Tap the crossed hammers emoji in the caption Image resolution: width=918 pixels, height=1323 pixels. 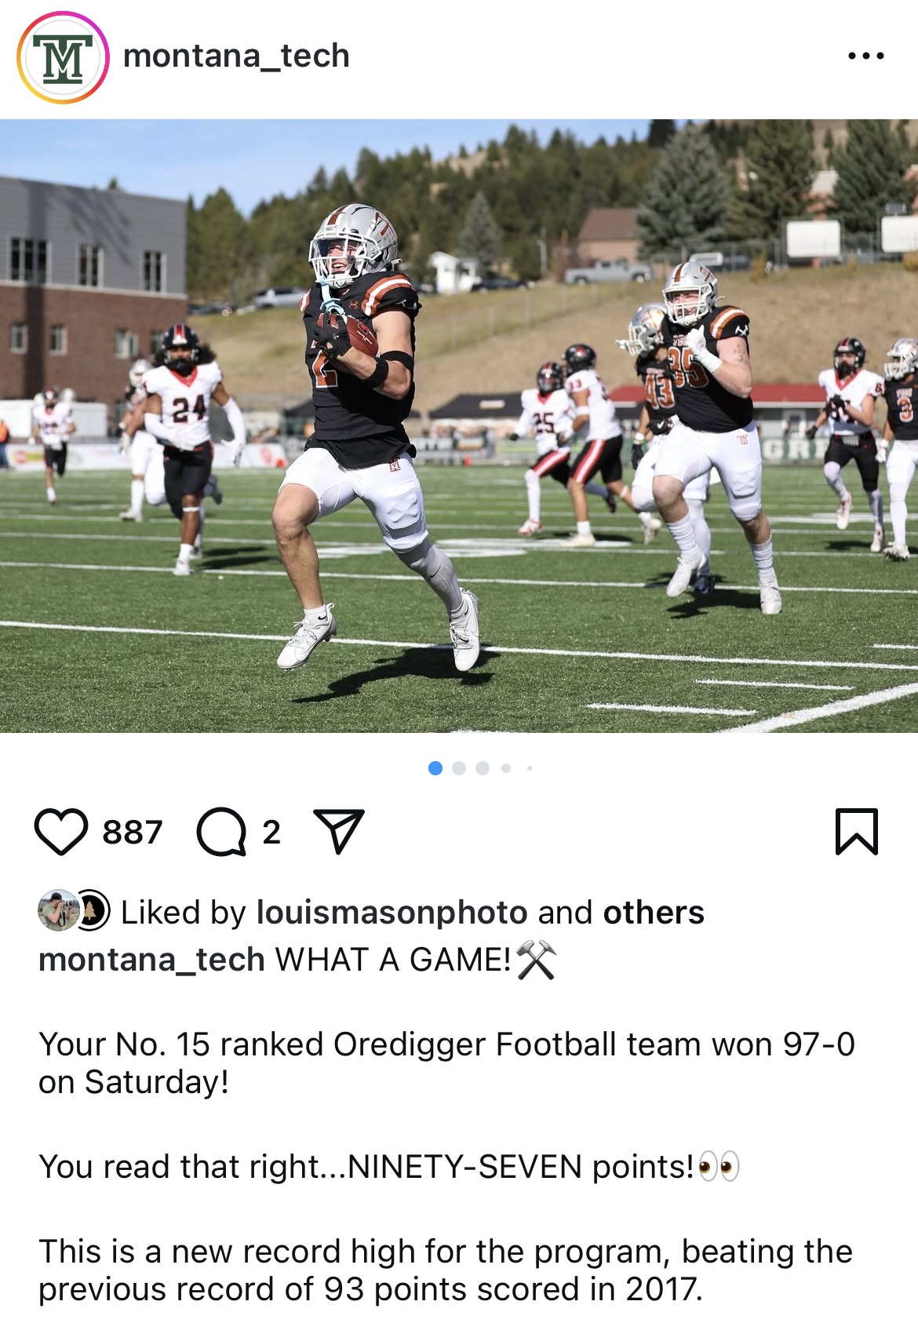click(x=537, y=960)
